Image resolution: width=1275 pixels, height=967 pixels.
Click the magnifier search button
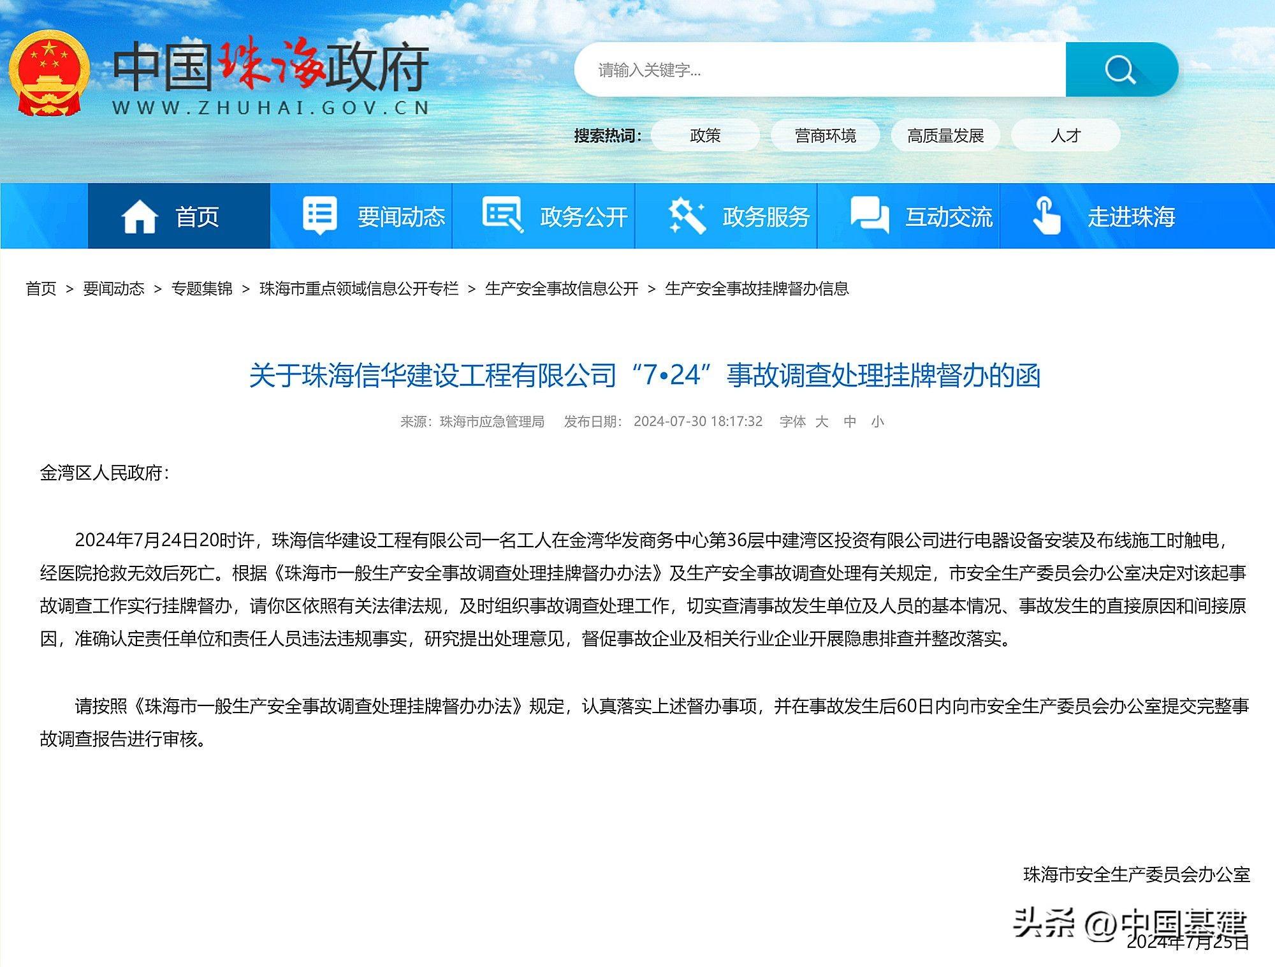(x=1121, y=70)
